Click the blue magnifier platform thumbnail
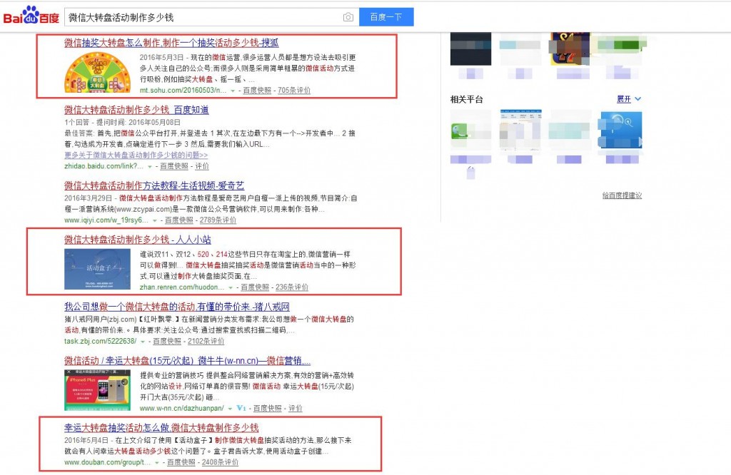 point(622,130)
